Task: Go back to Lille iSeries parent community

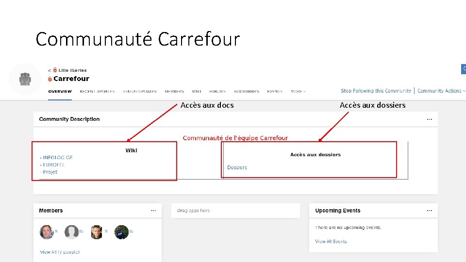Action: pyautogui.click(x=72, y=70)
